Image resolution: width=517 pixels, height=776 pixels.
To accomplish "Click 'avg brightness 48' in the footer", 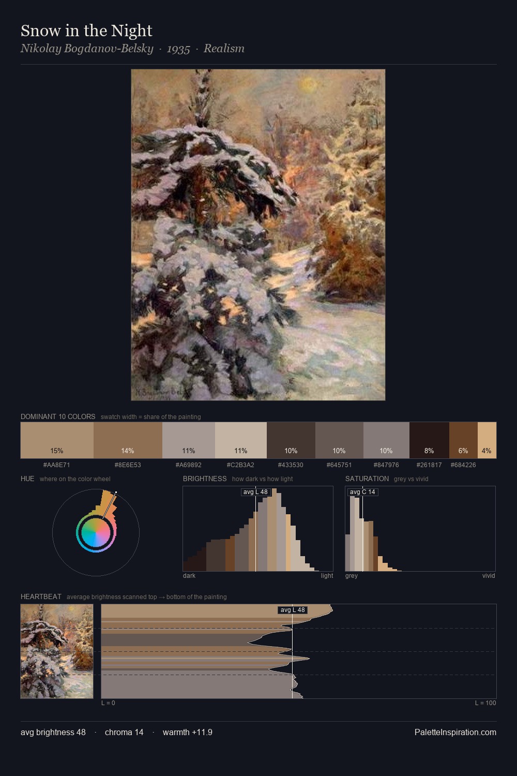I will 53,732.
